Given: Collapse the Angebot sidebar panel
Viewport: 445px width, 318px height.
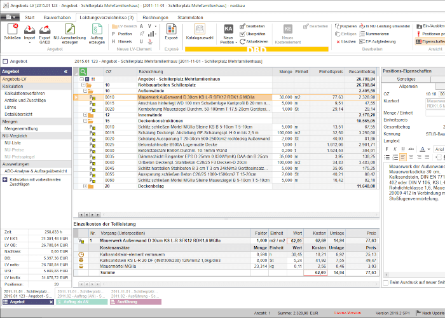Looking at the screenshot, I should (66, 71).
